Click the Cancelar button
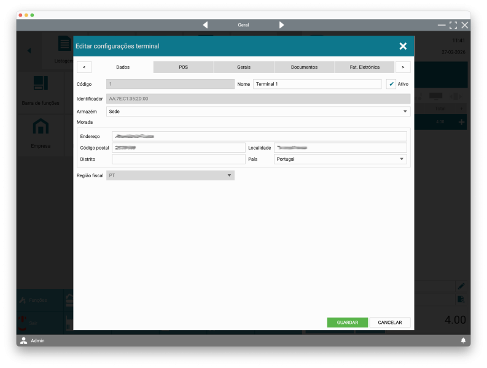This screenshot has height=368, width=487. click(389, 323)
